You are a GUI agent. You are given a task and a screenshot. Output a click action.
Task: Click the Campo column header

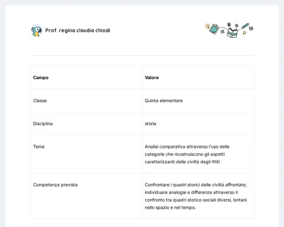pos(41,77)
